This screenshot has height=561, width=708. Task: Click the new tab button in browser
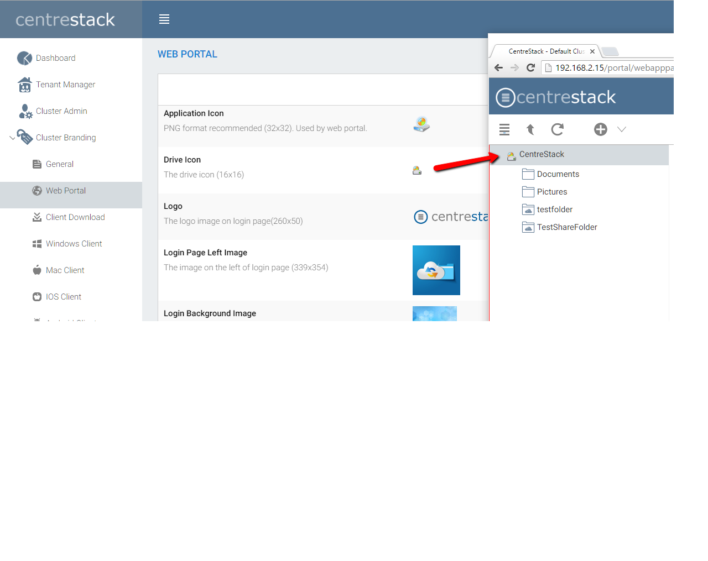[x=610, y=51]
